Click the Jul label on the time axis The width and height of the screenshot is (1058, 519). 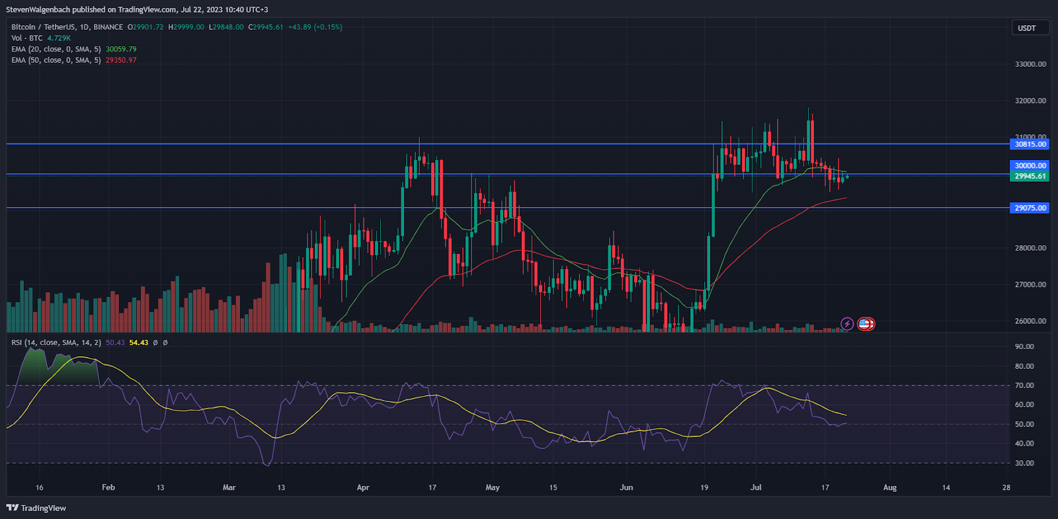[x=756, y=487]
